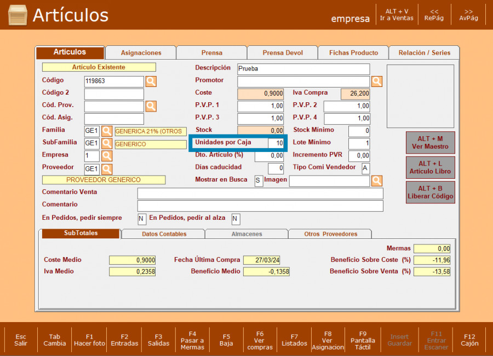Open the Promotor lookup magnifier icon

[x=377, y=81]
